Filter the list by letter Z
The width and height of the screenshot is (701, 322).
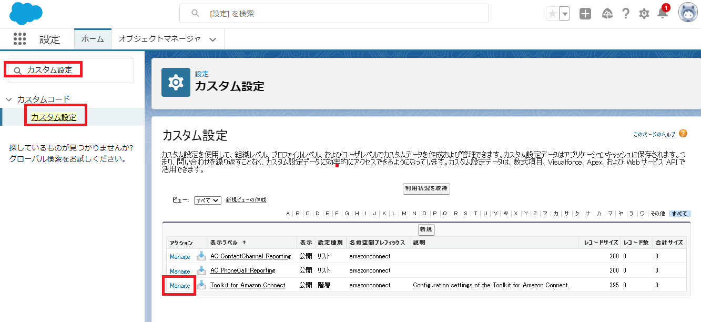coord(535,214)
